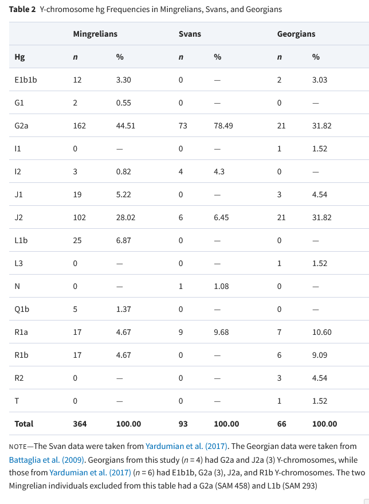
Task: Open the Yardumian link after 'Svan data were taken from'
Action: (187, 446)
